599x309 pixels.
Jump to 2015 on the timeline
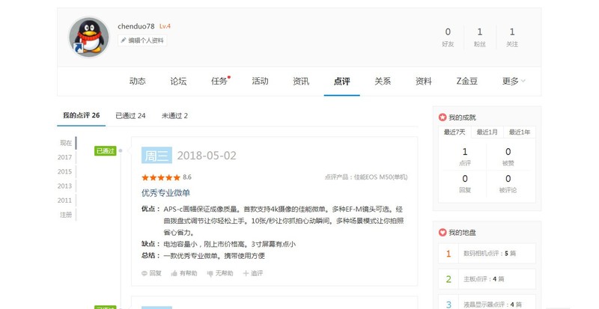click(x=64, y=171)
